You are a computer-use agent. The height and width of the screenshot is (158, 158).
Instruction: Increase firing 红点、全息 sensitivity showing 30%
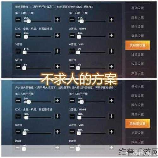57,116
